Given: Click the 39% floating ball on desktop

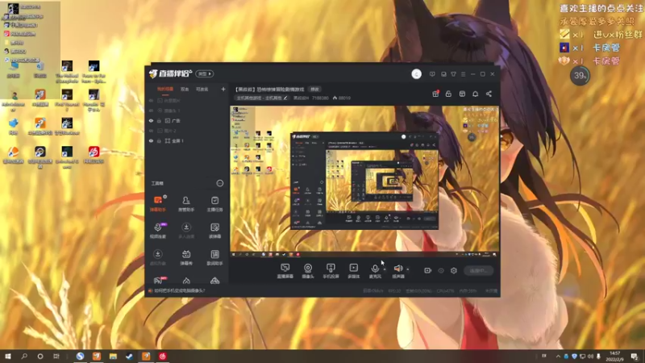Looking at the screenshot, I should [x=580, y=76].
